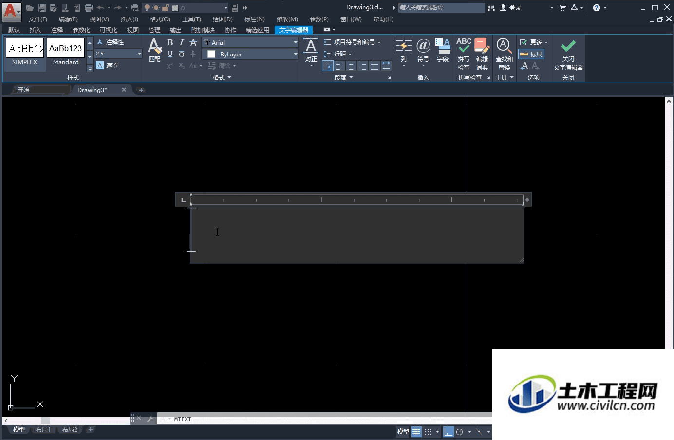
Task: Click the Subscript icon
Action: (x=182, y=66)
